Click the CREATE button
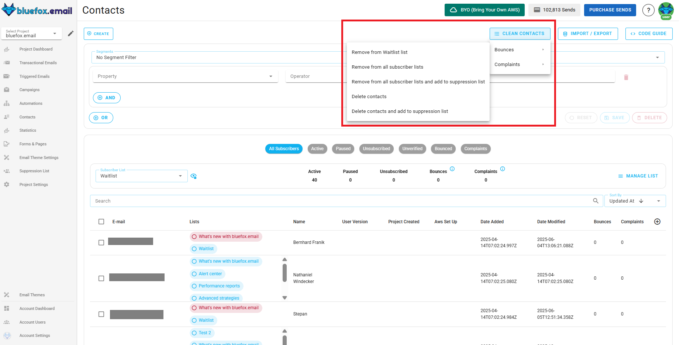 (98, 34)
